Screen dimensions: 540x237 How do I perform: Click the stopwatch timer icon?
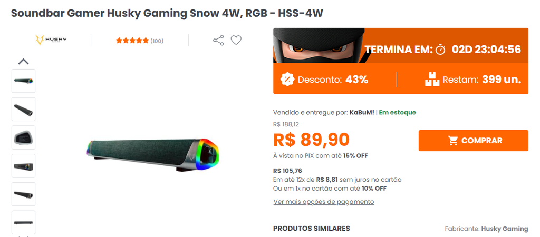[x=440, y=50]
